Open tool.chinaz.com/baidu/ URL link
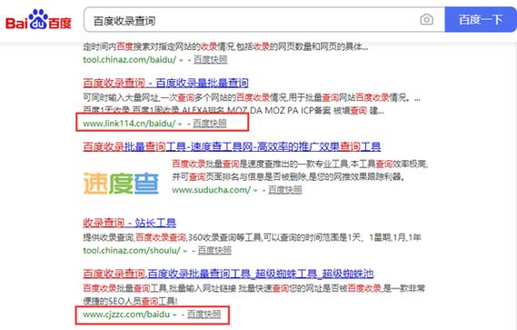517x330 pixels. click(x=130, y=60)
